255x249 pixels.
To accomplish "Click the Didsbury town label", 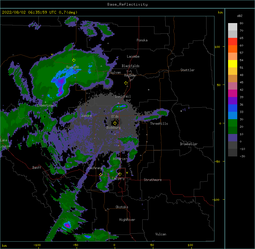I will (x=114, y=127).
